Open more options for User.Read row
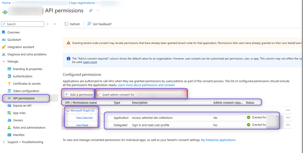The height and width of the screenshot is (153, 303). coord(288,125)
